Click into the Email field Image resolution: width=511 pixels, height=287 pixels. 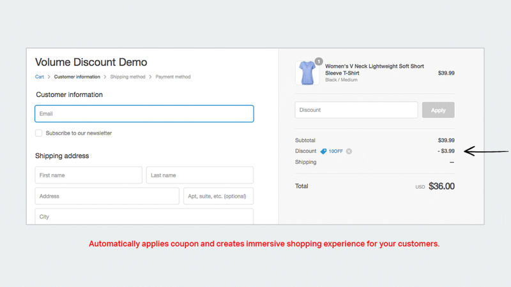[x=144, y=114]
